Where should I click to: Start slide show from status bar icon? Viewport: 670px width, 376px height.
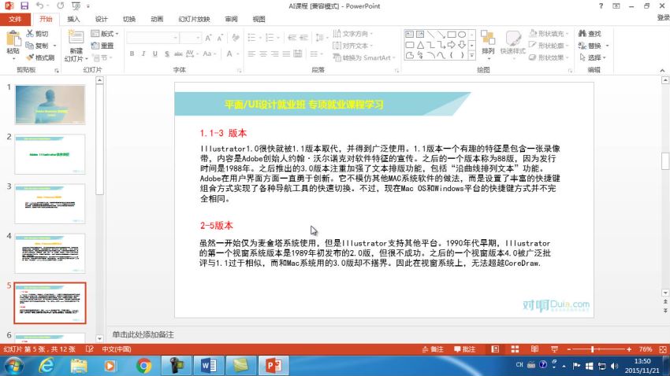555,349
